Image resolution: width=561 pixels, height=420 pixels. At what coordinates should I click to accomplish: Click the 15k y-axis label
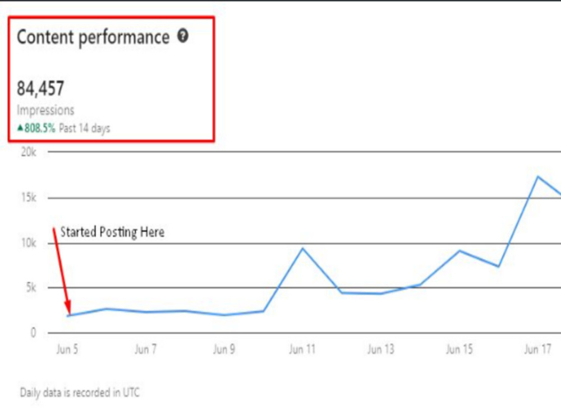tap(29, 198)
